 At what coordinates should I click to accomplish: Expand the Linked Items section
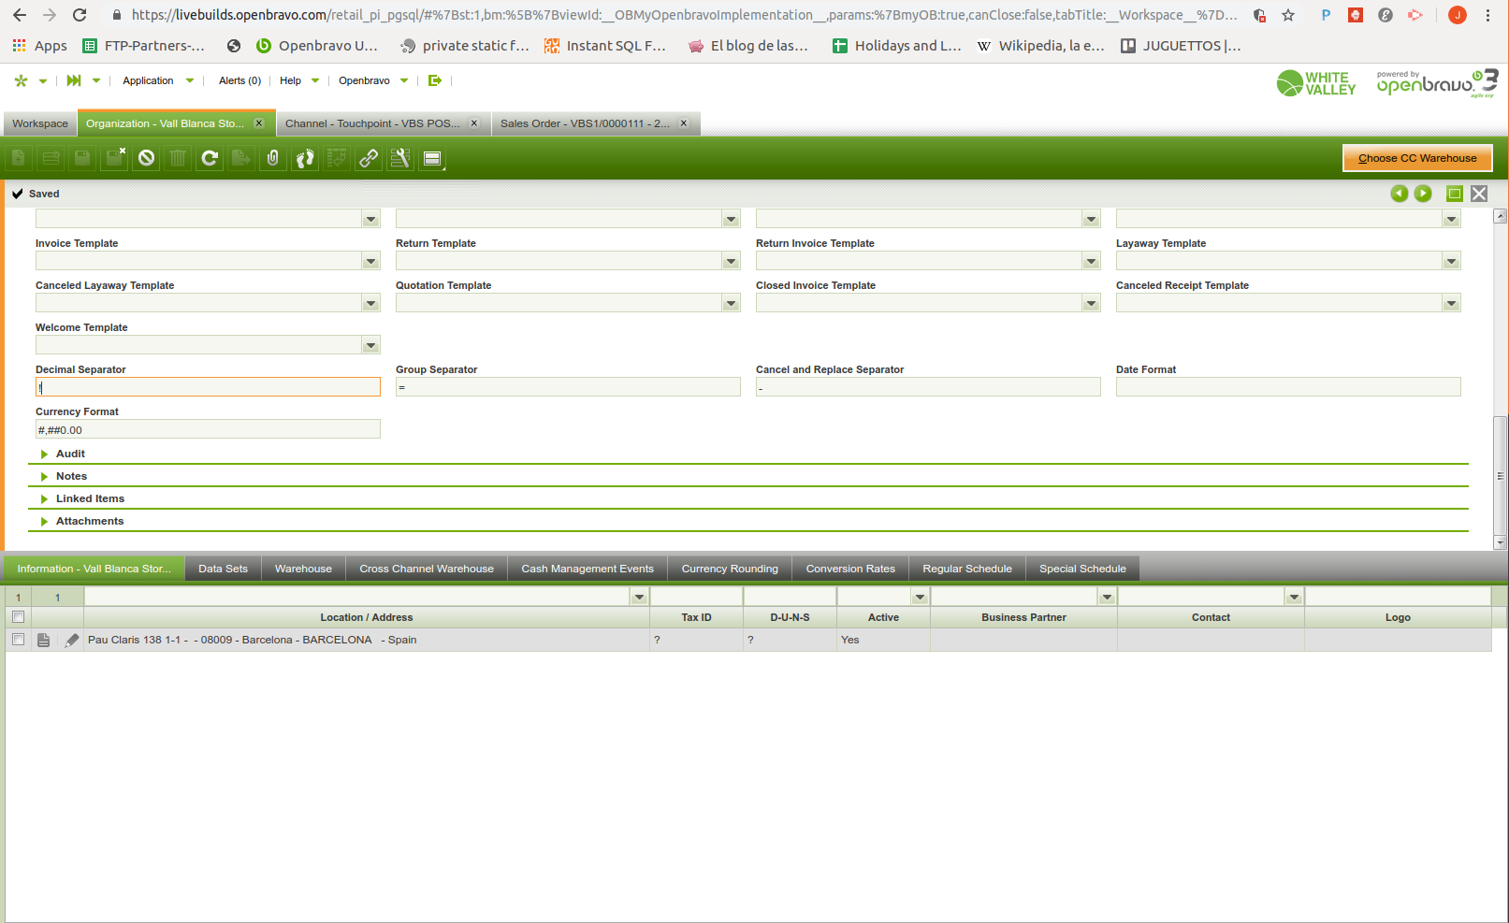click(x=89, y=498)
